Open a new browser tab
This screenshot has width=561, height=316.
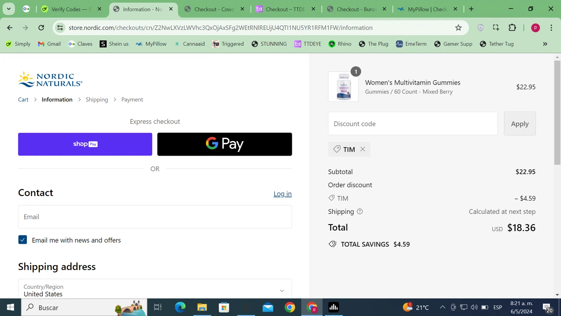471,9
